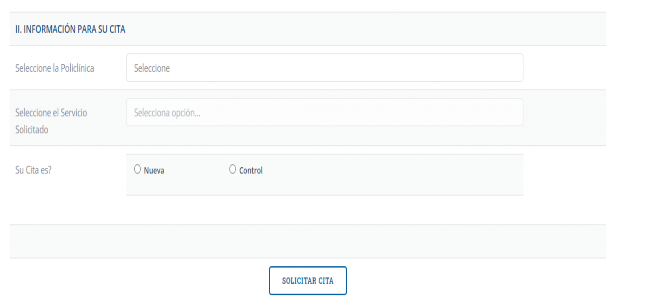
Task: Click the empty gray row above Solicitar Cita
Action: (x=308, y=241)
